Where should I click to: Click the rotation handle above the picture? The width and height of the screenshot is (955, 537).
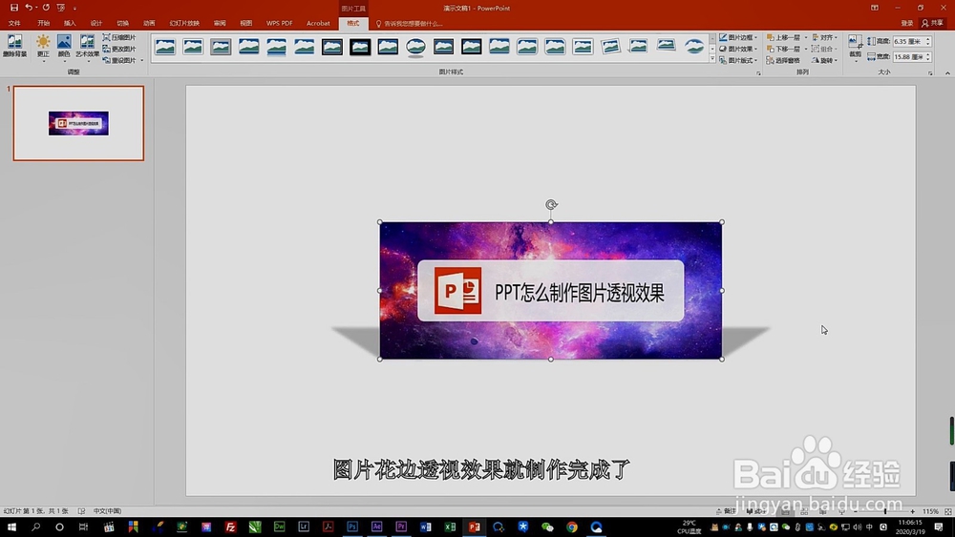tap(551, 205)
